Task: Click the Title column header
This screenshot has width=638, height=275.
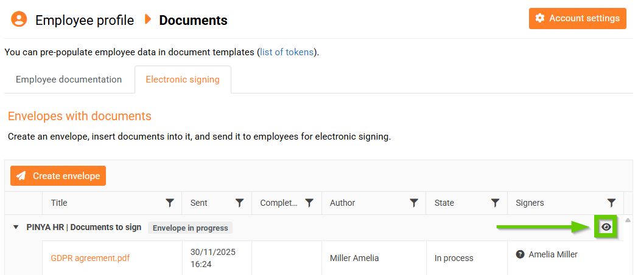Action: (60, 203)
